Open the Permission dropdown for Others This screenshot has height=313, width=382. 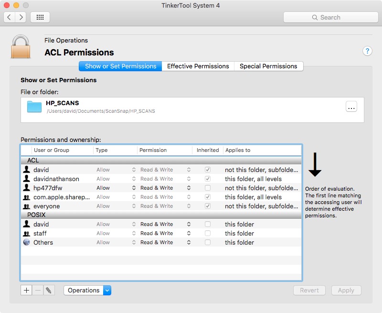click(165, 242)
